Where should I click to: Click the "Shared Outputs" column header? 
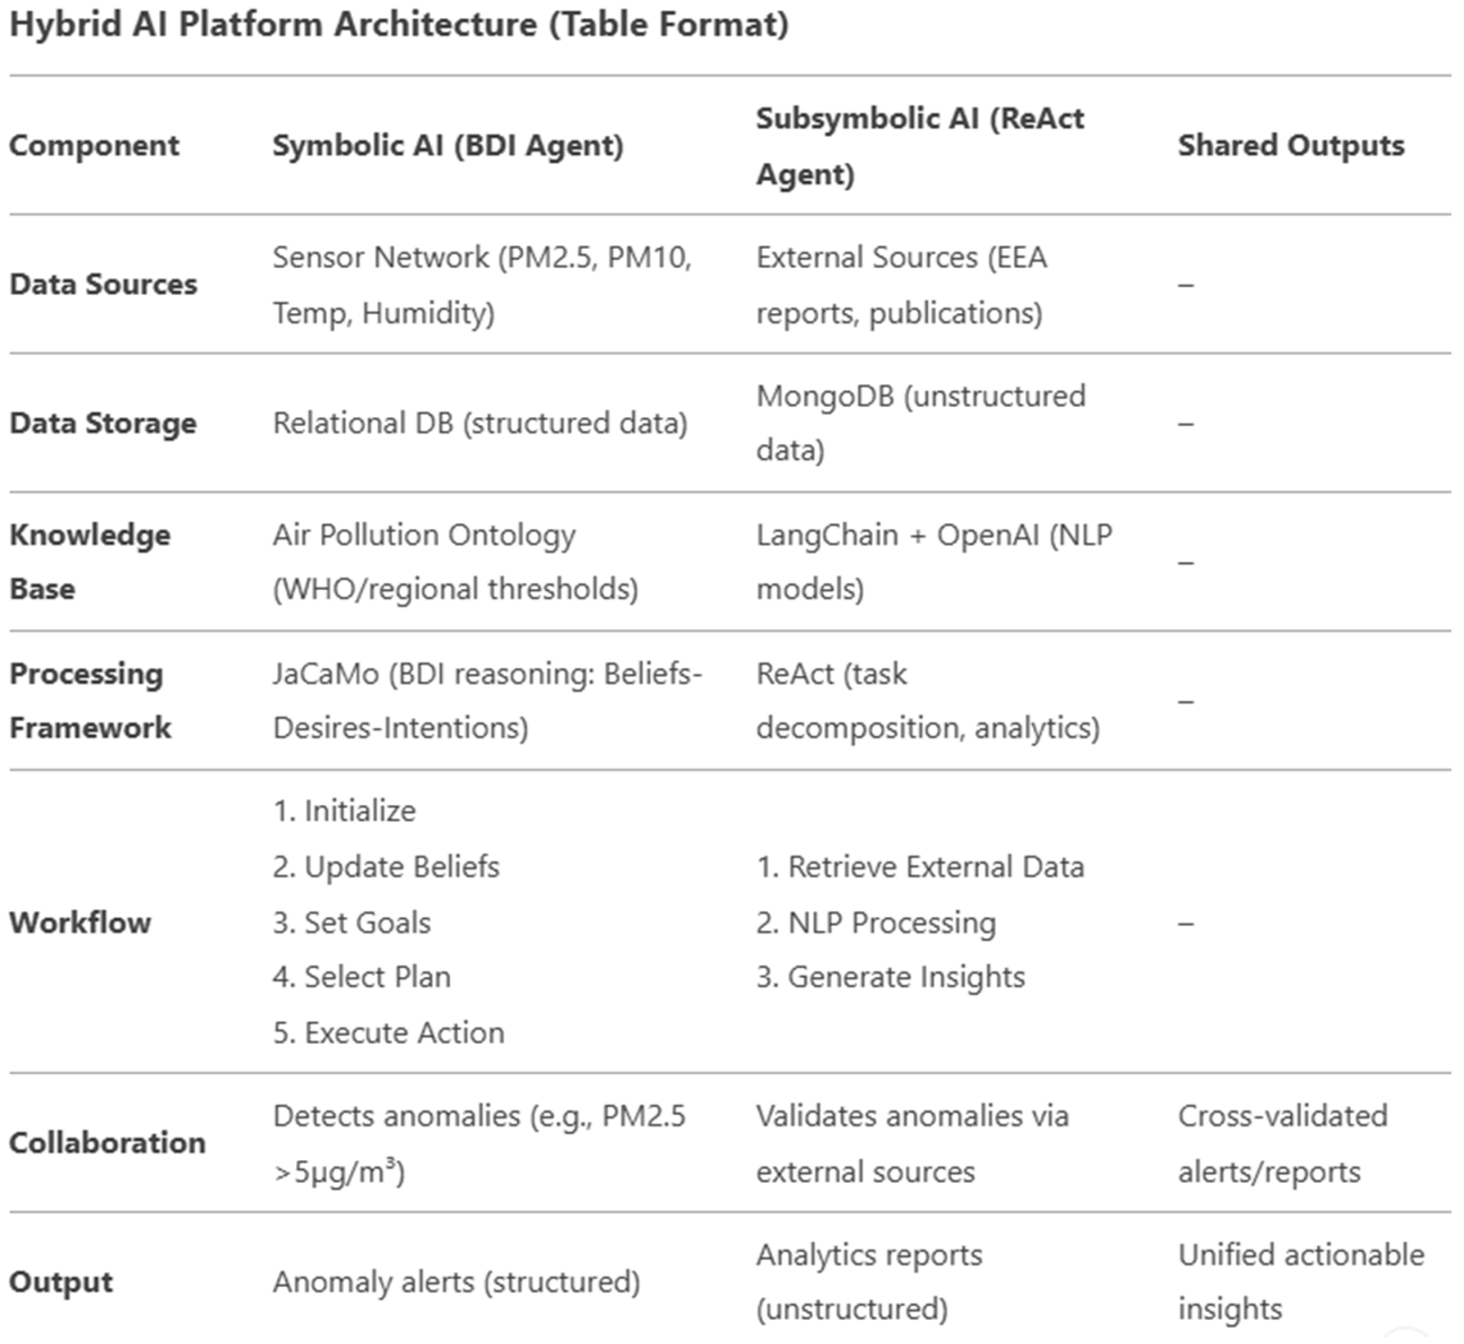[1291, 145]
